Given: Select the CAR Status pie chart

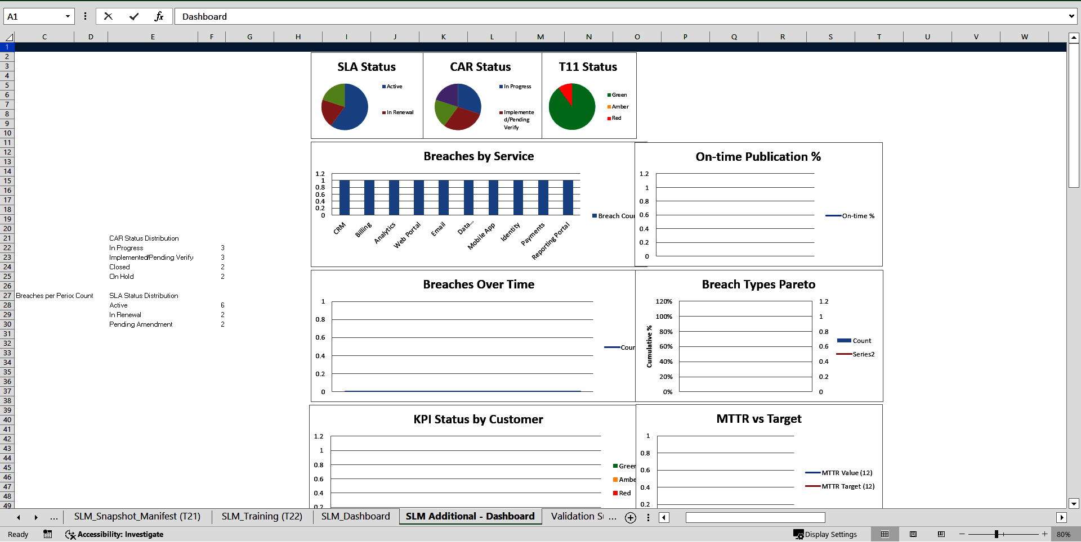Looking at the screenshot, I should [458, 107].
